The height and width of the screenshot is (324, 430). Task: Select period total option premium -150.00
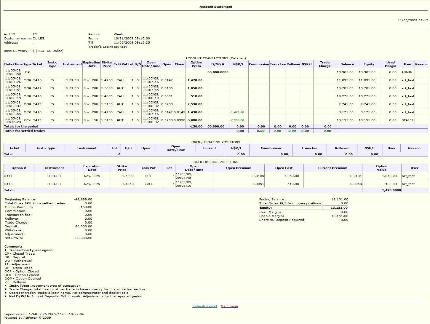196,127
